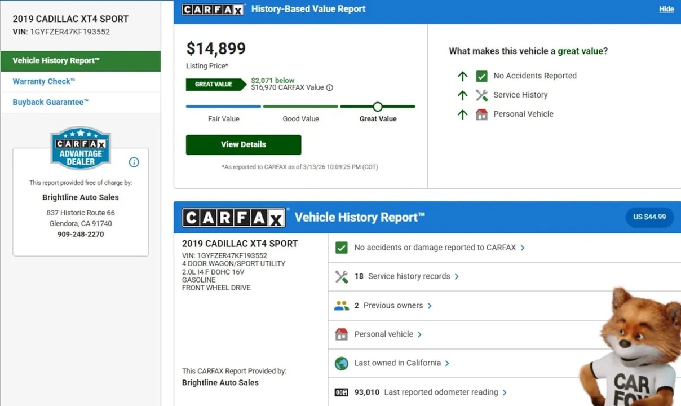Click the up arrow beside Personal Vehicle
Screen dimensions: 681x406
click(x=463, y=114)
